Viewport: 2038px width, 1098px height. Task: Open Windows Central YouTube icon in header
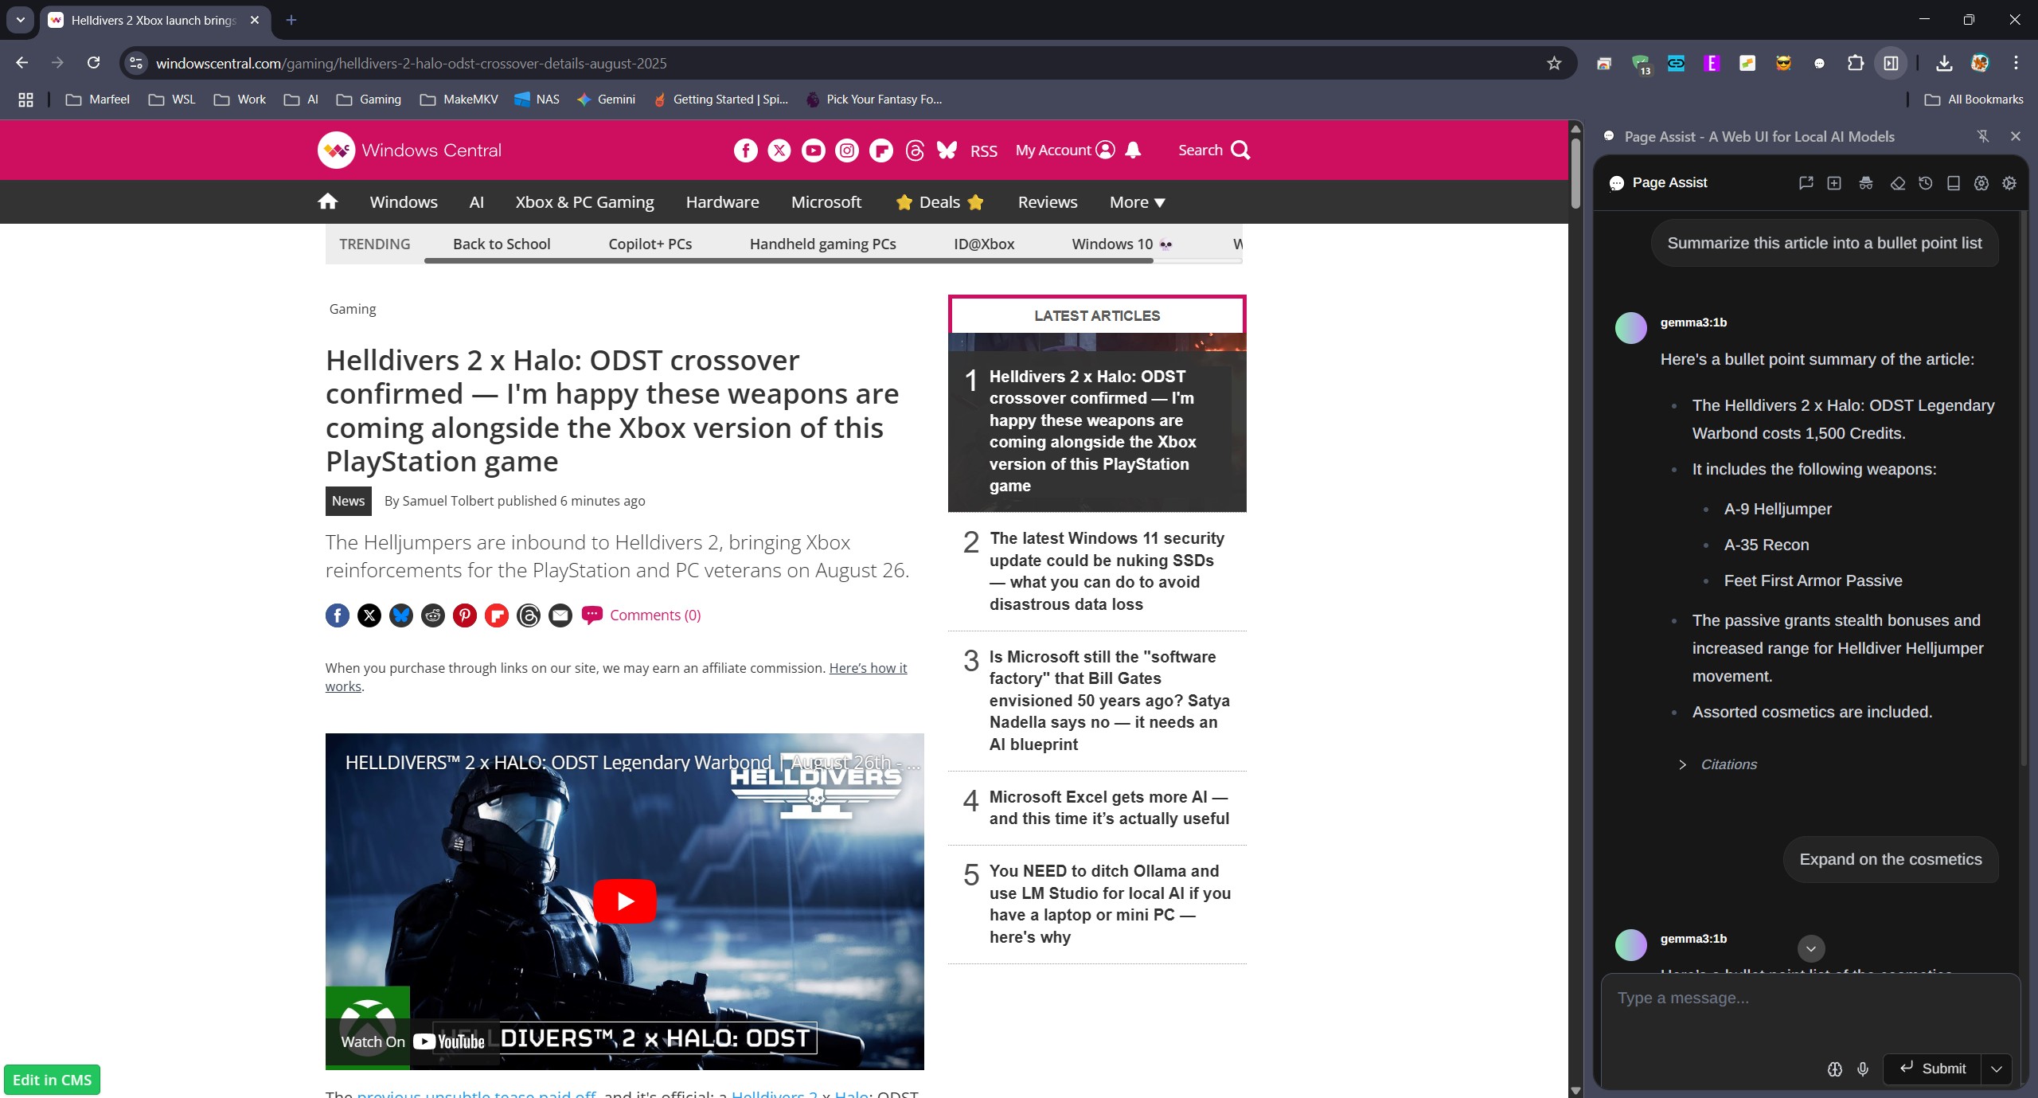(813, 150)
